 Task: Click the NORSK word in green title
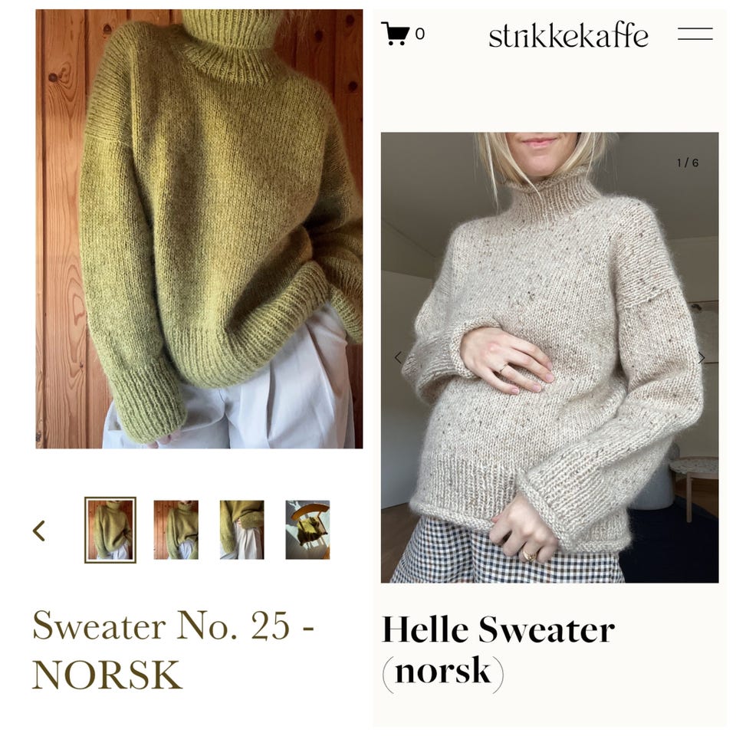[107, 675]
